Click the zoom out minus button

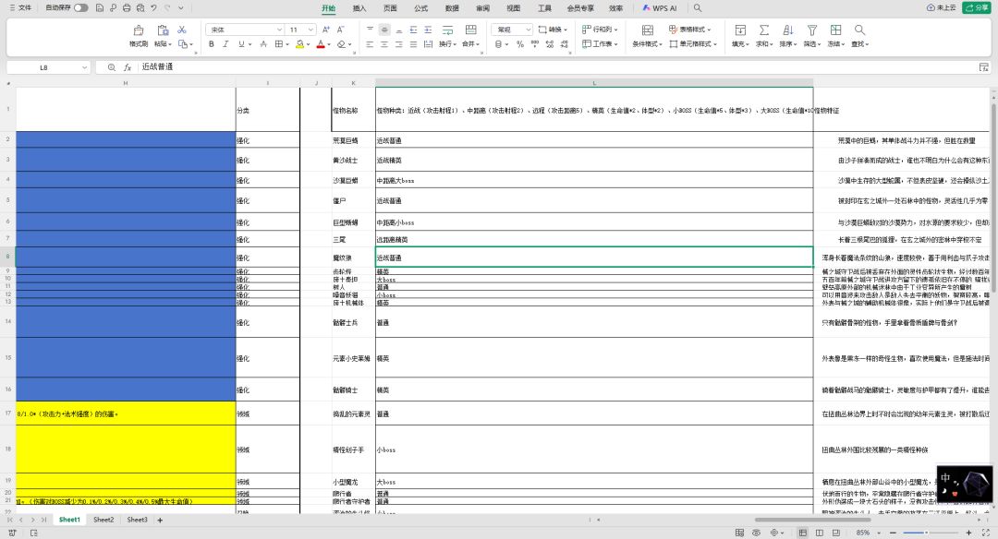point(893,532)
